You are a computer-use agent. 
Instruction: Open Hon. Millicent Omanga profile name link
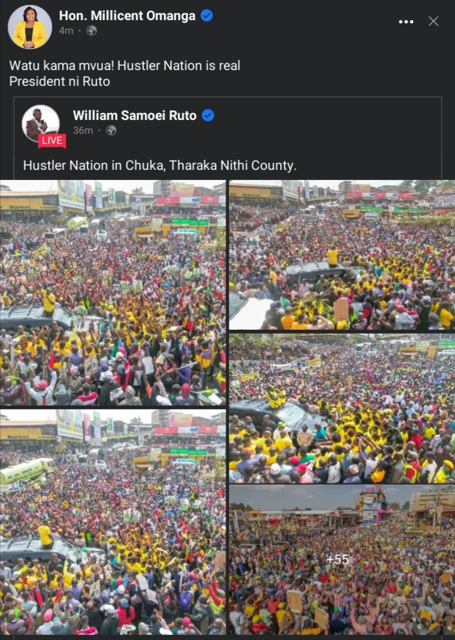point(127,16)
